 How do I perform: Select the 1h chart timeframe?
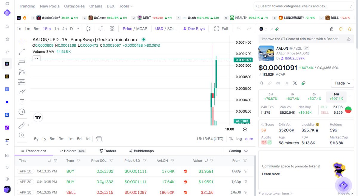(x=56, y=29)
